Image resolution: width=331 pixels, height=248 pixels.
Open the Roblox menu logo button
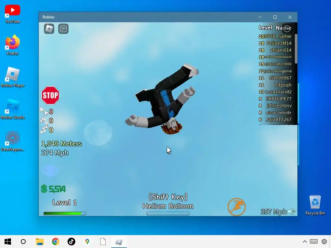click(x=49, y=29)
